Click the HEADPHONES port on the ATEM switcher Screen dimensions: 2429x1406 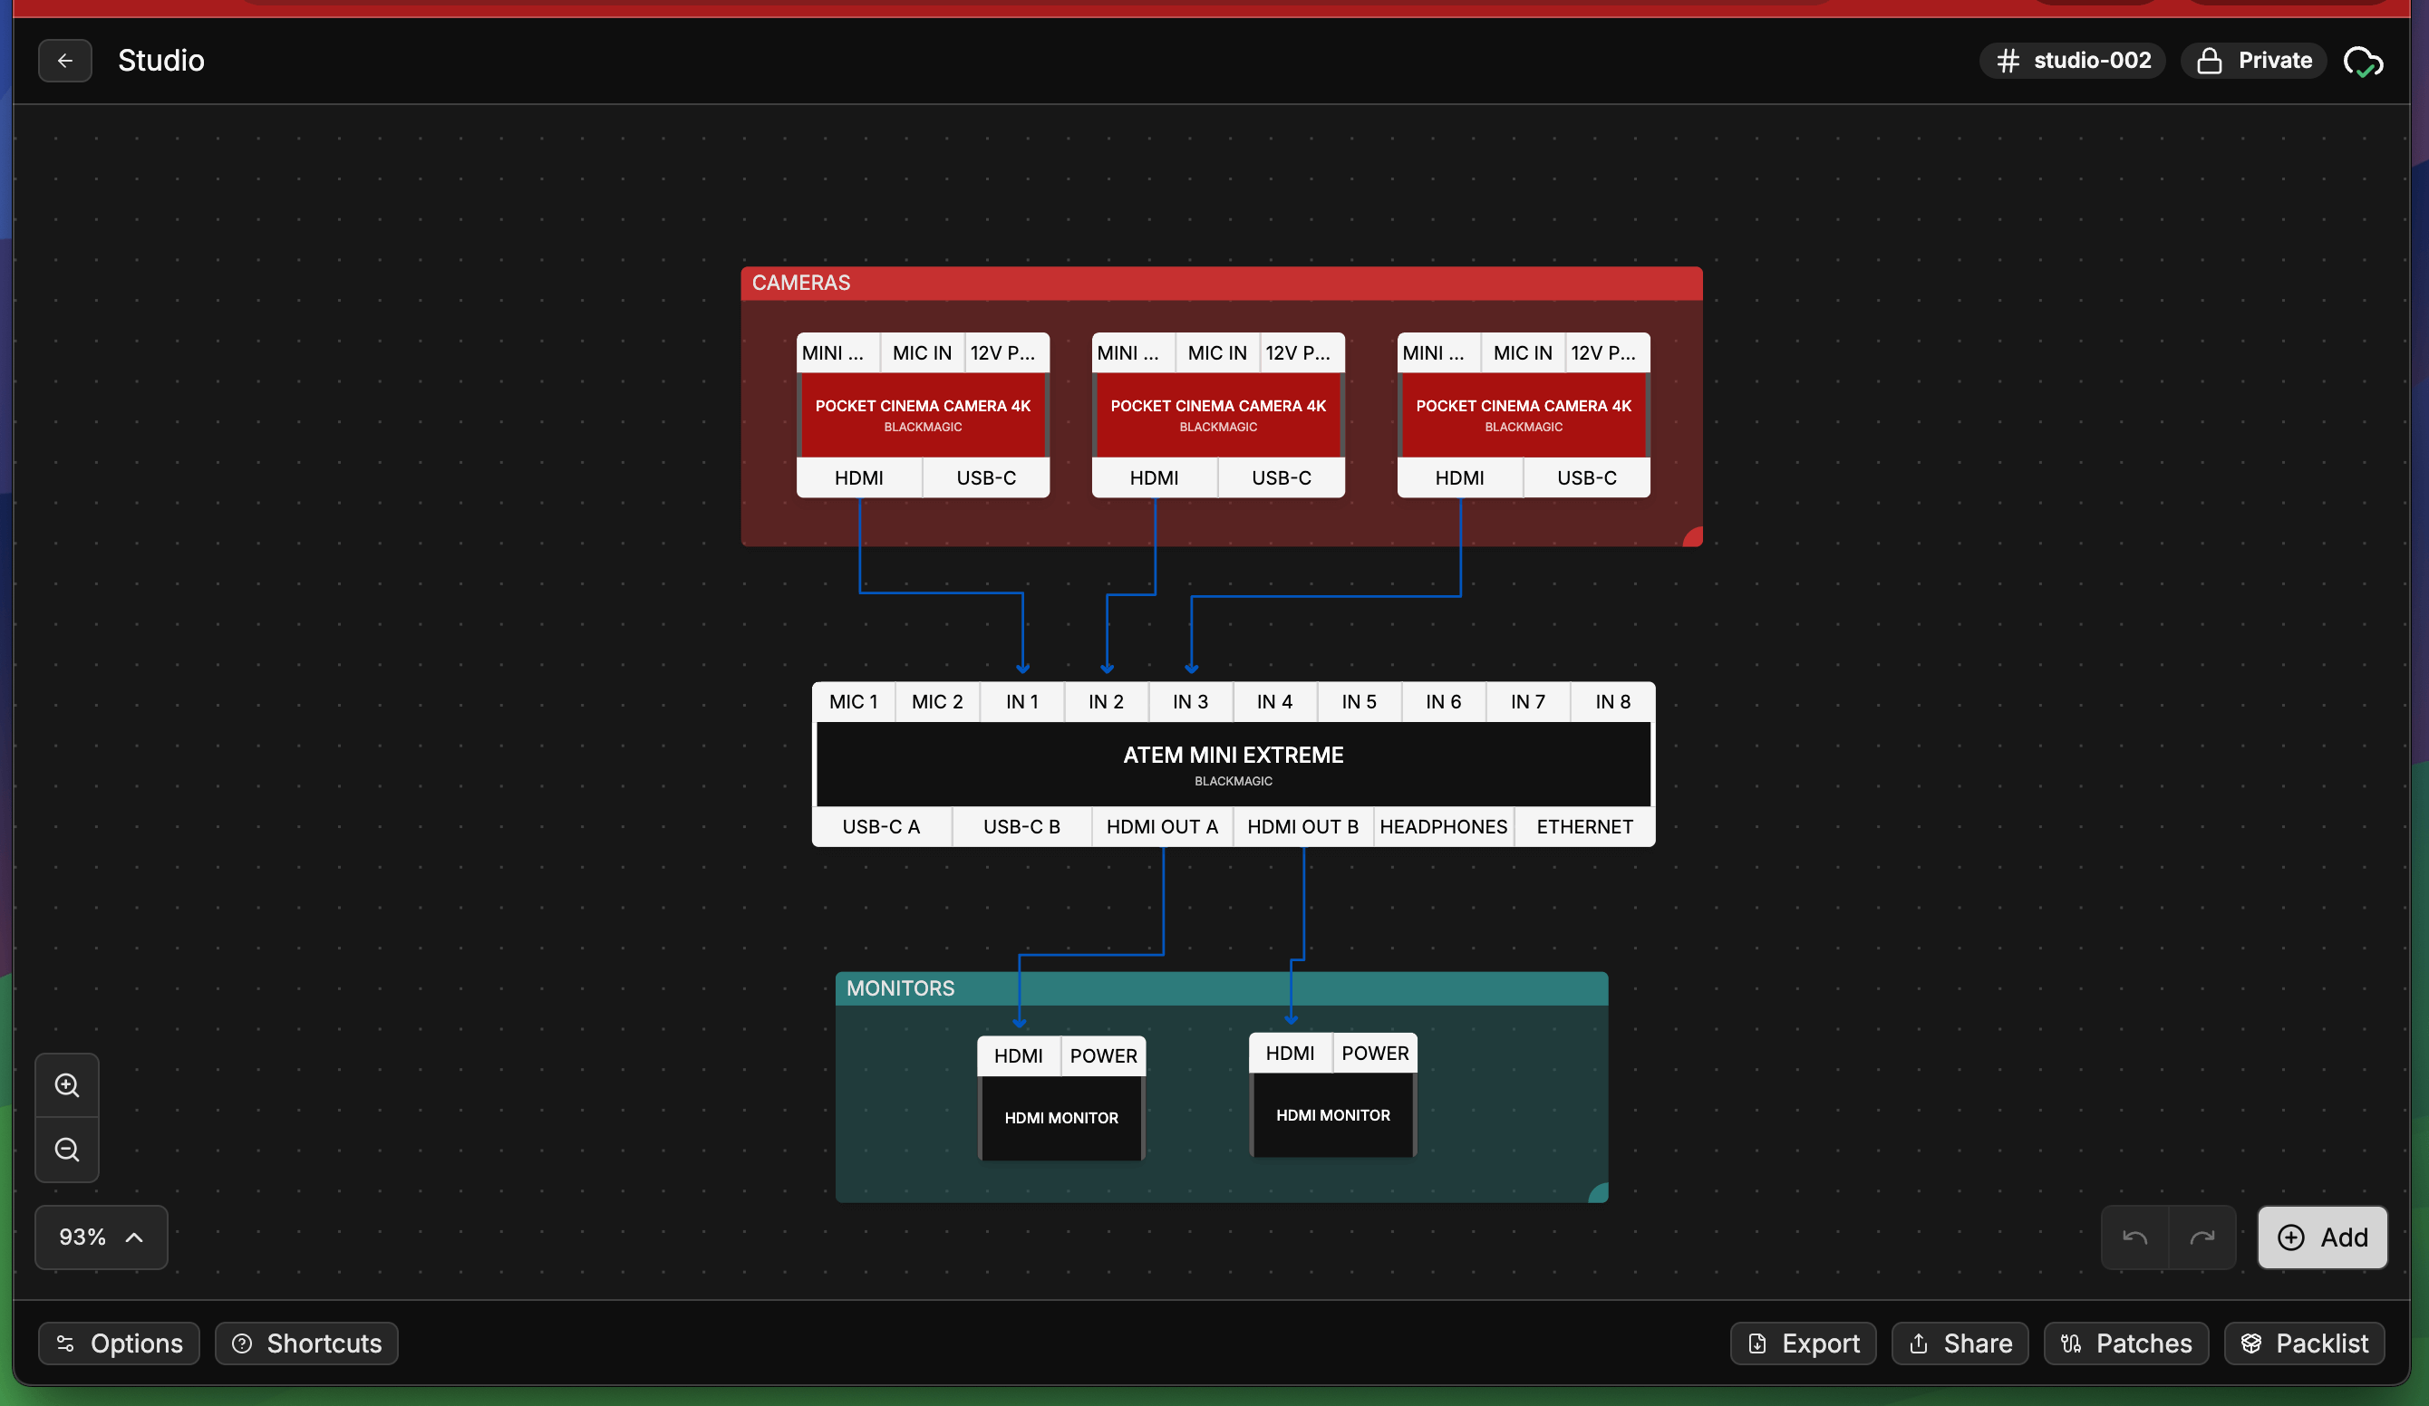(1442, 826)
